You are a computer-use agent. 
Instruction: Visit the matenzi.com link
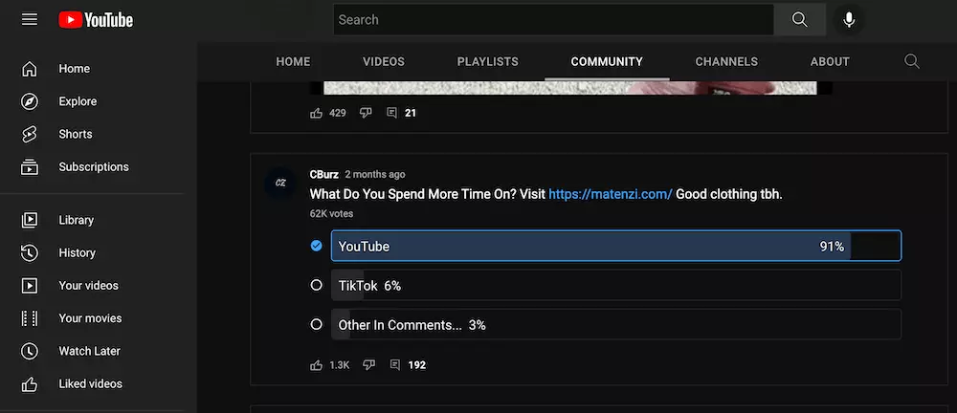(x=611, y=194)
